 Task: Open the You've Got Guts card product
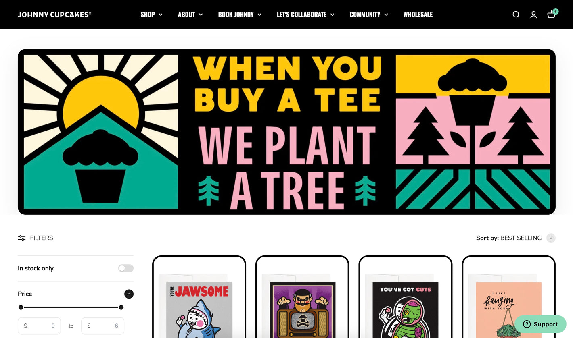(x=406, y=297)
